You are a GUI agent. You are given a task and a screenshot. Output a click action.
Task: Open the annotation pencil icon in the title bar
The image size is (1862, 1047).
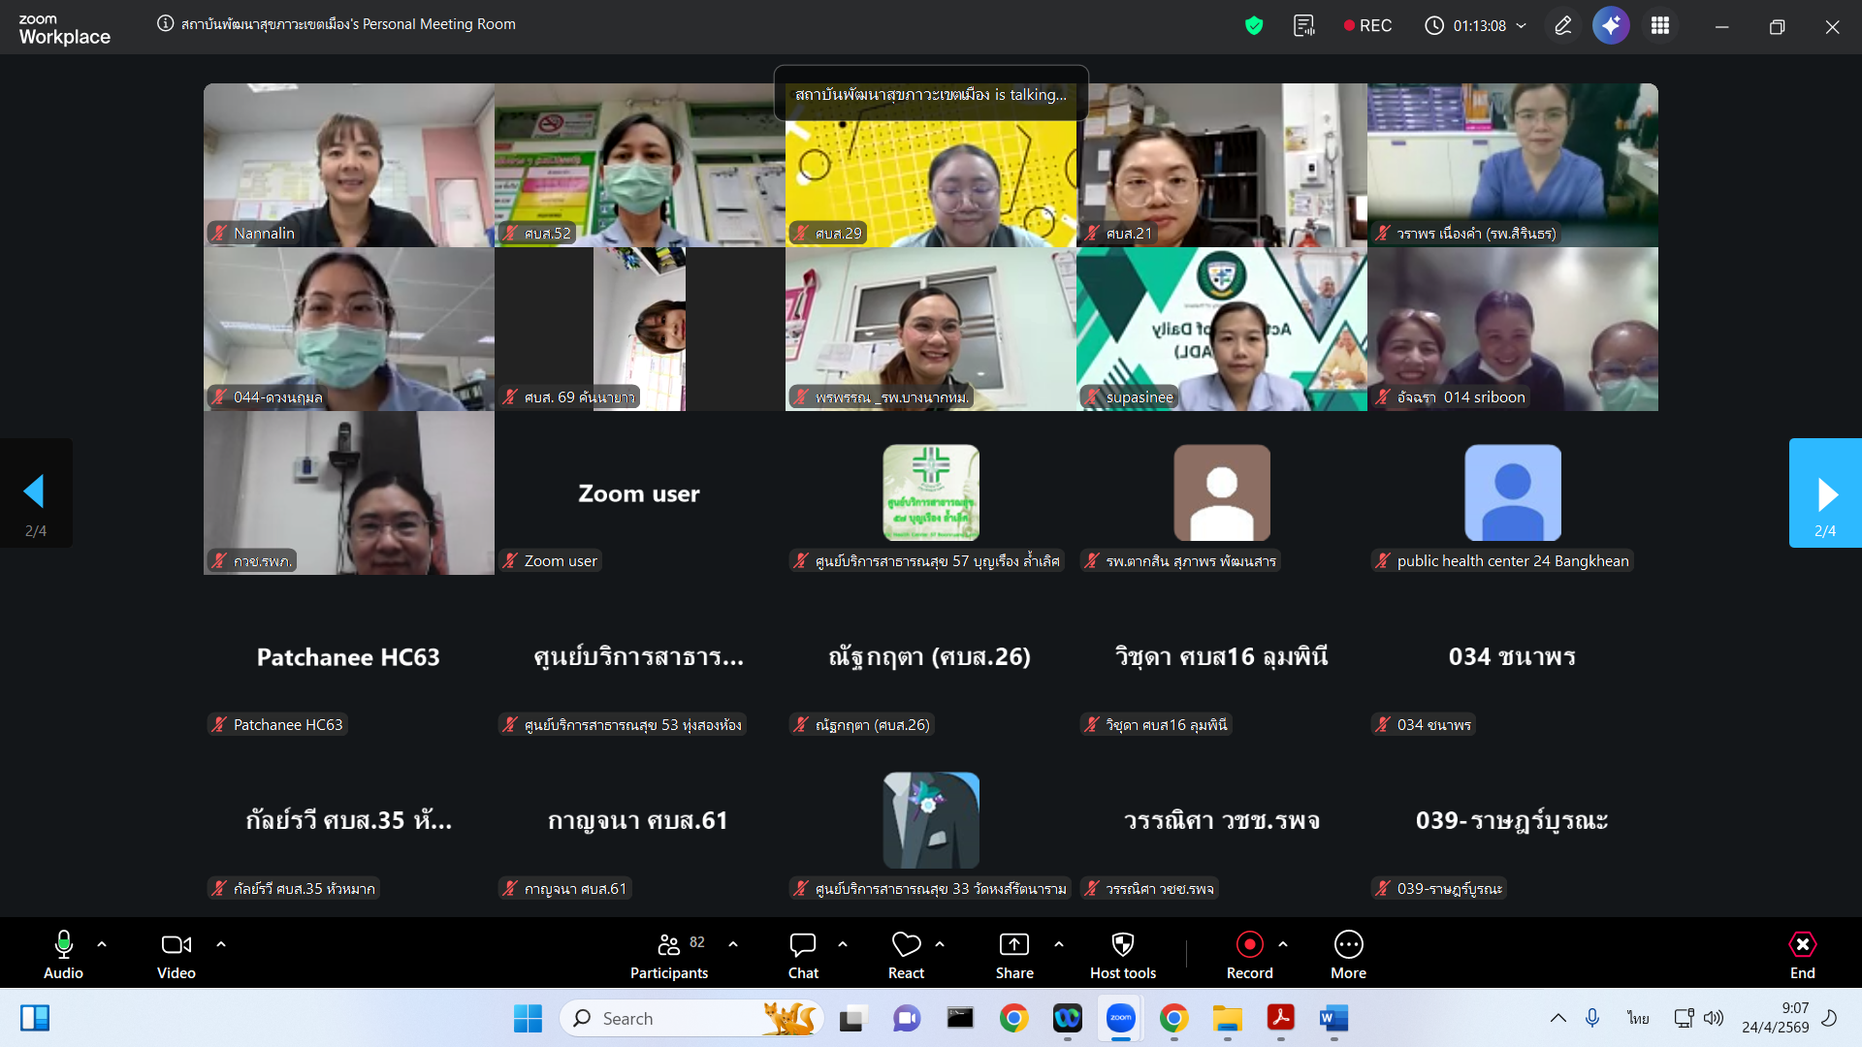coord(1562,26)
